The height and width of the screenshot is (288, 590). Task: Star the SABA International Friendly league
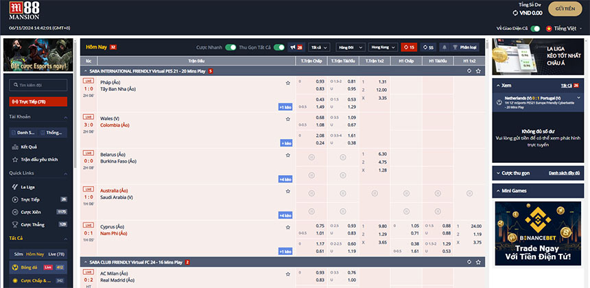(x=478, y=70)
